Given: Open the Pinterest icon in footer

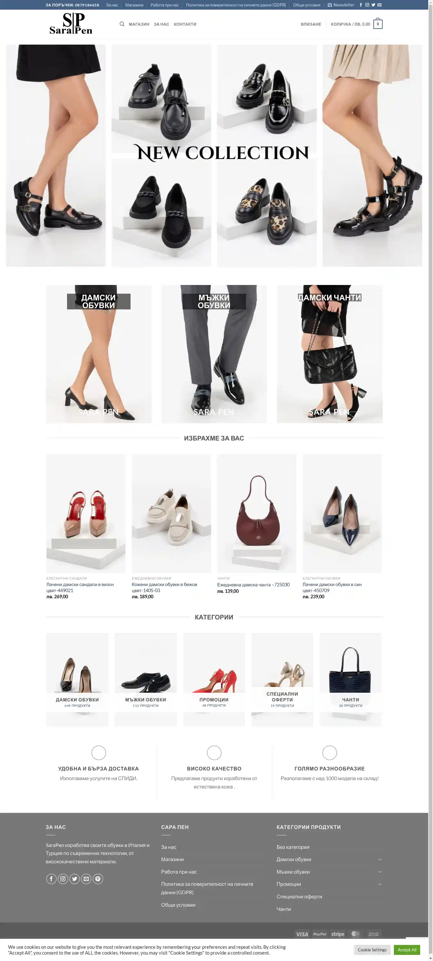Looking at the screenshot, I should pos(98,878).
